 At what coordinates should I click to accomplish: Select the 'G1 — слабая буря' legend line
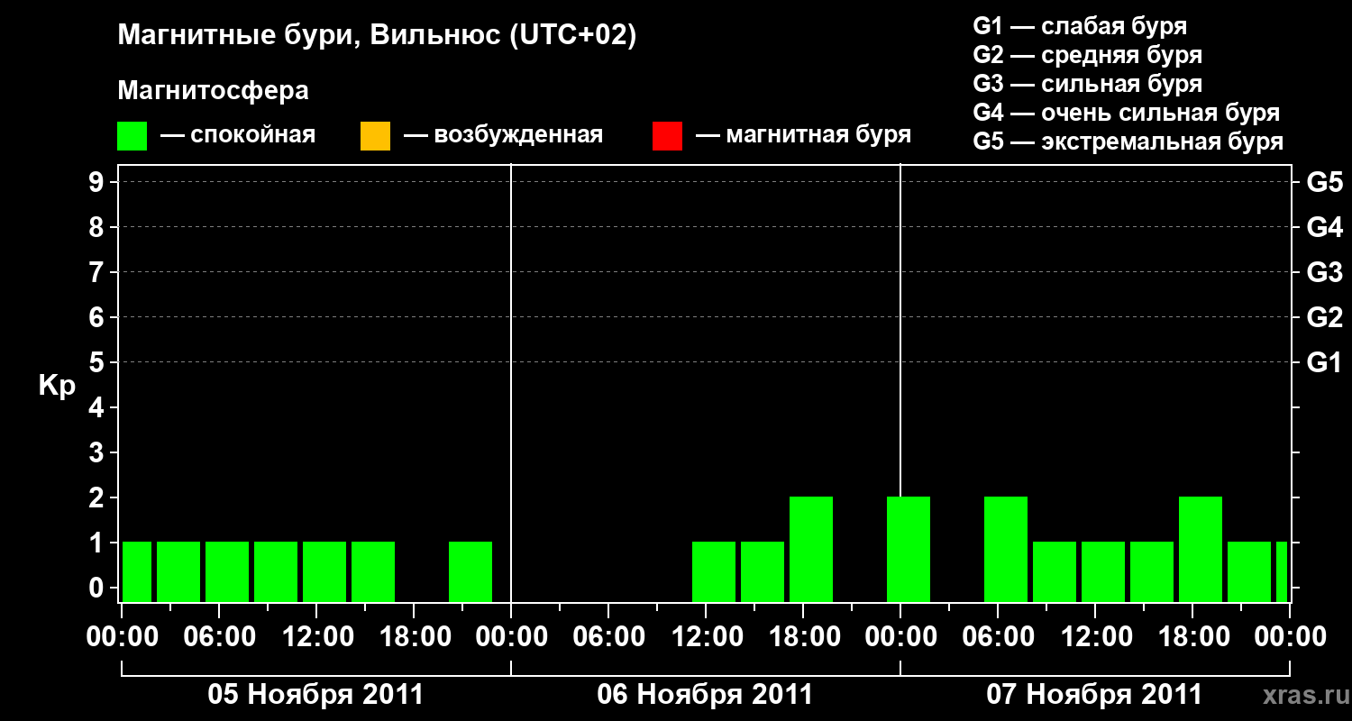[1080, 26]
